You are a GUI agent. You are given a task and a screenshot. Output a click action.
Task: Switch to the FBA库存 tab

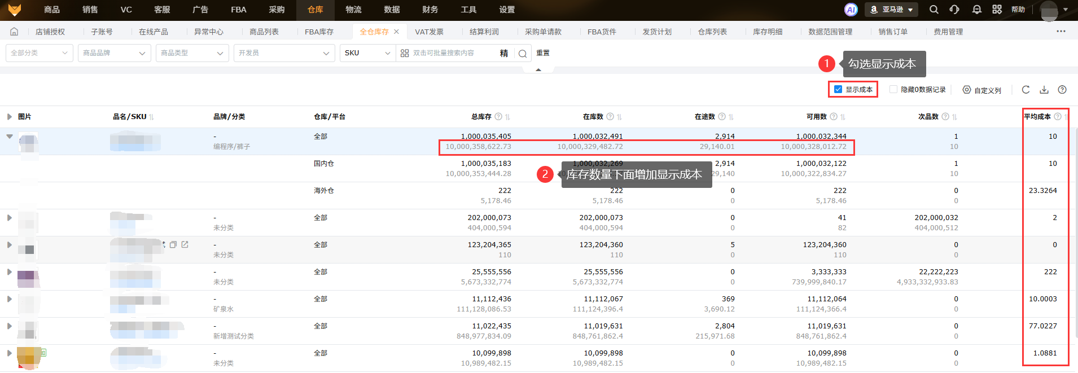pos(319,32)
